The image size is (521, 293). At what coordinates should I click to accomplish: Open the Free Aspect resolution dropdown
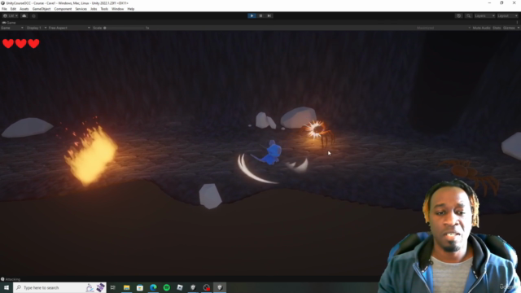tap(68, 28)
